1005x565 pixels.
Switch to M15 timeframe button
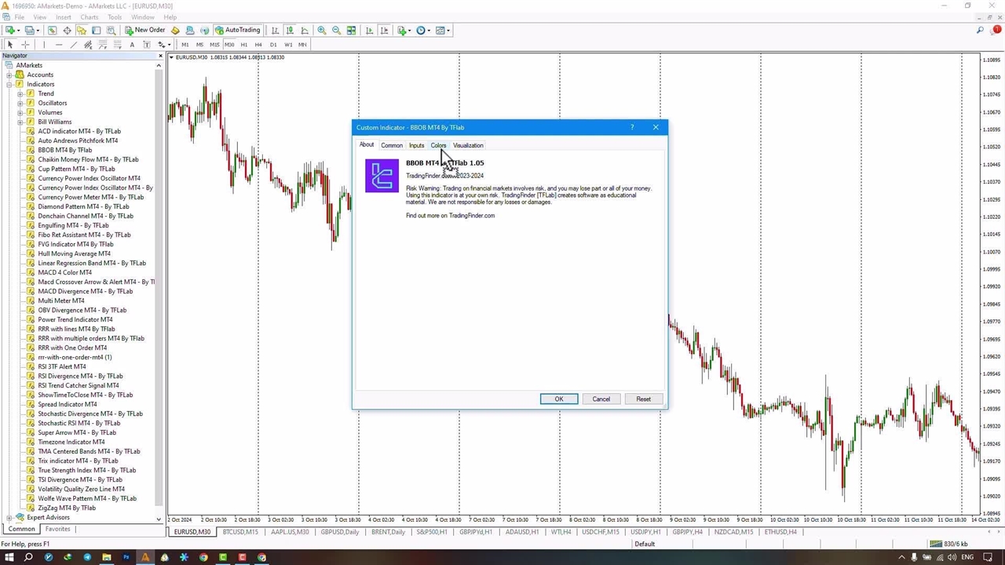[214, 45]
